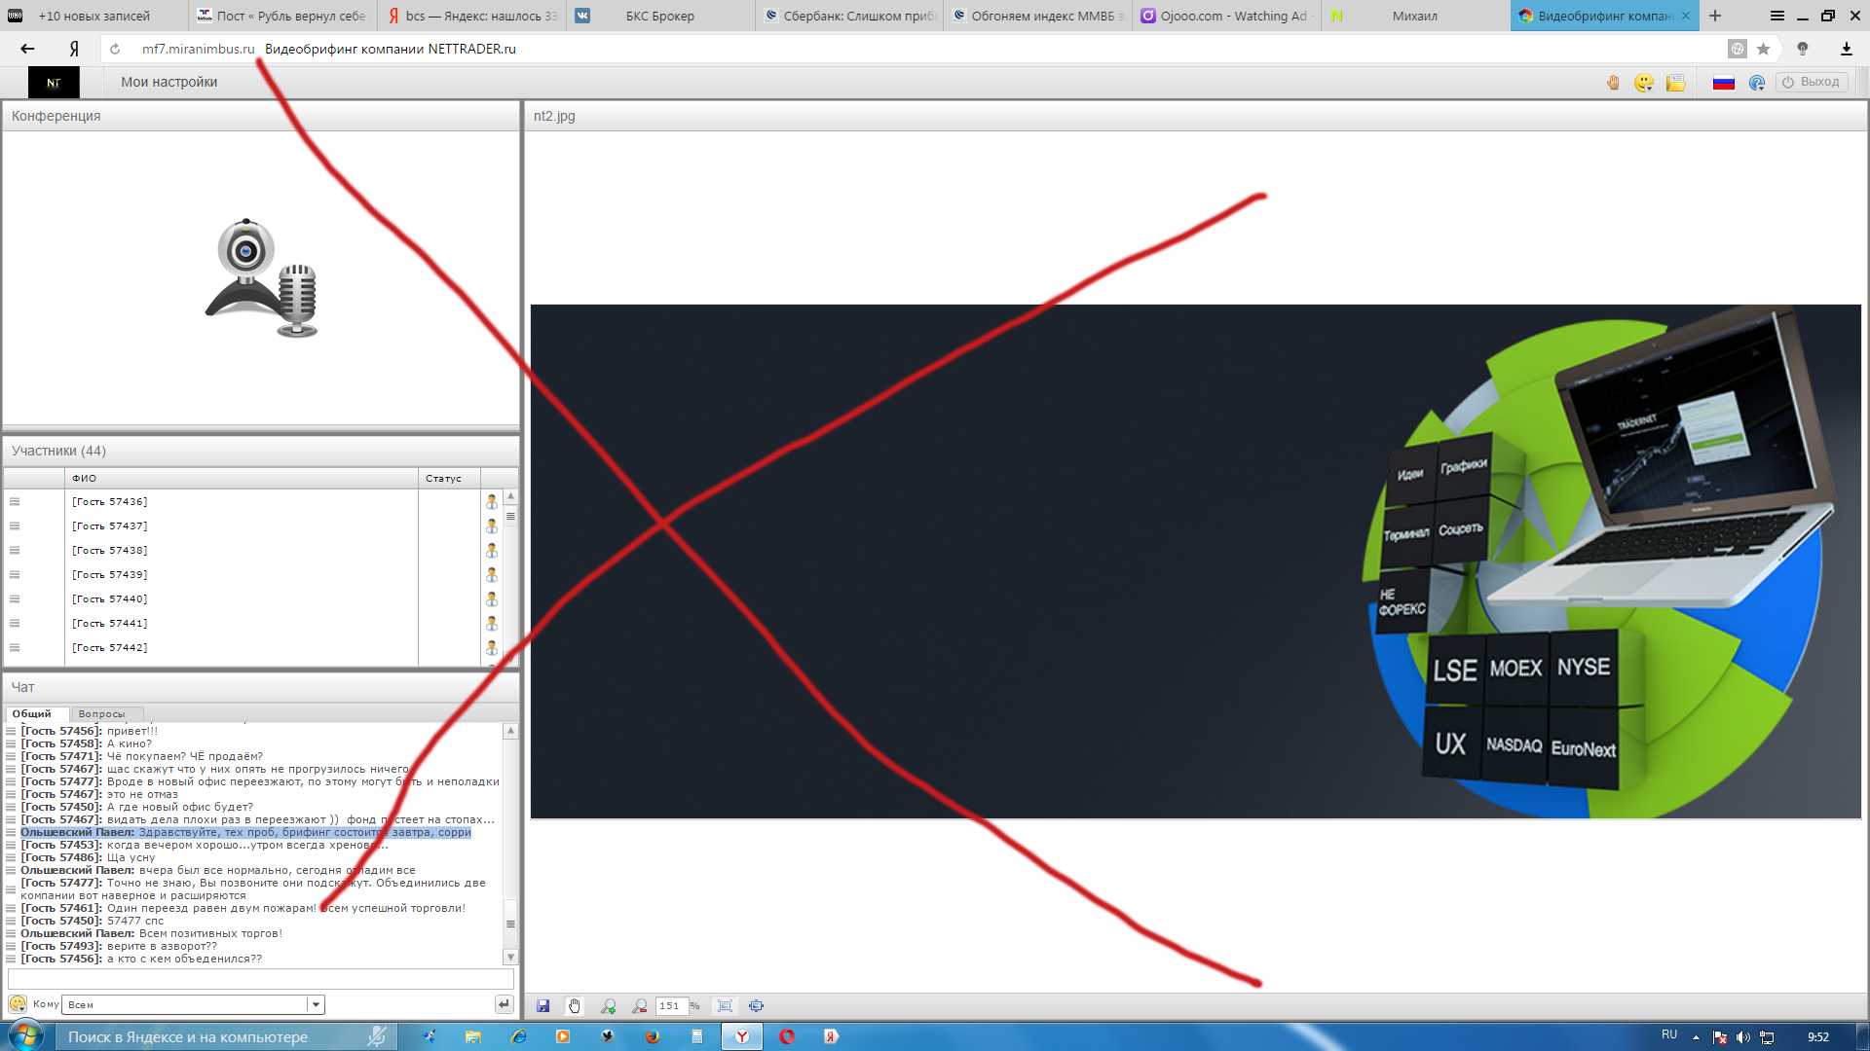The height and width of the screenshot is (1051, 1870).
Task: Open Internet Explorer from the taskbar
Action: pyautogui.click(x=519, y=1036)
